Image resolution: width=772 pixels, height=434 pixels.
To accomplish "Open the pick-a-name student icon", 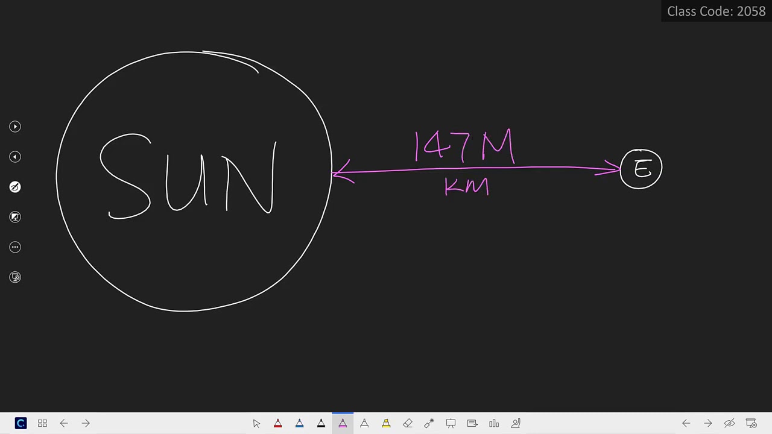I will coord(516,423).
